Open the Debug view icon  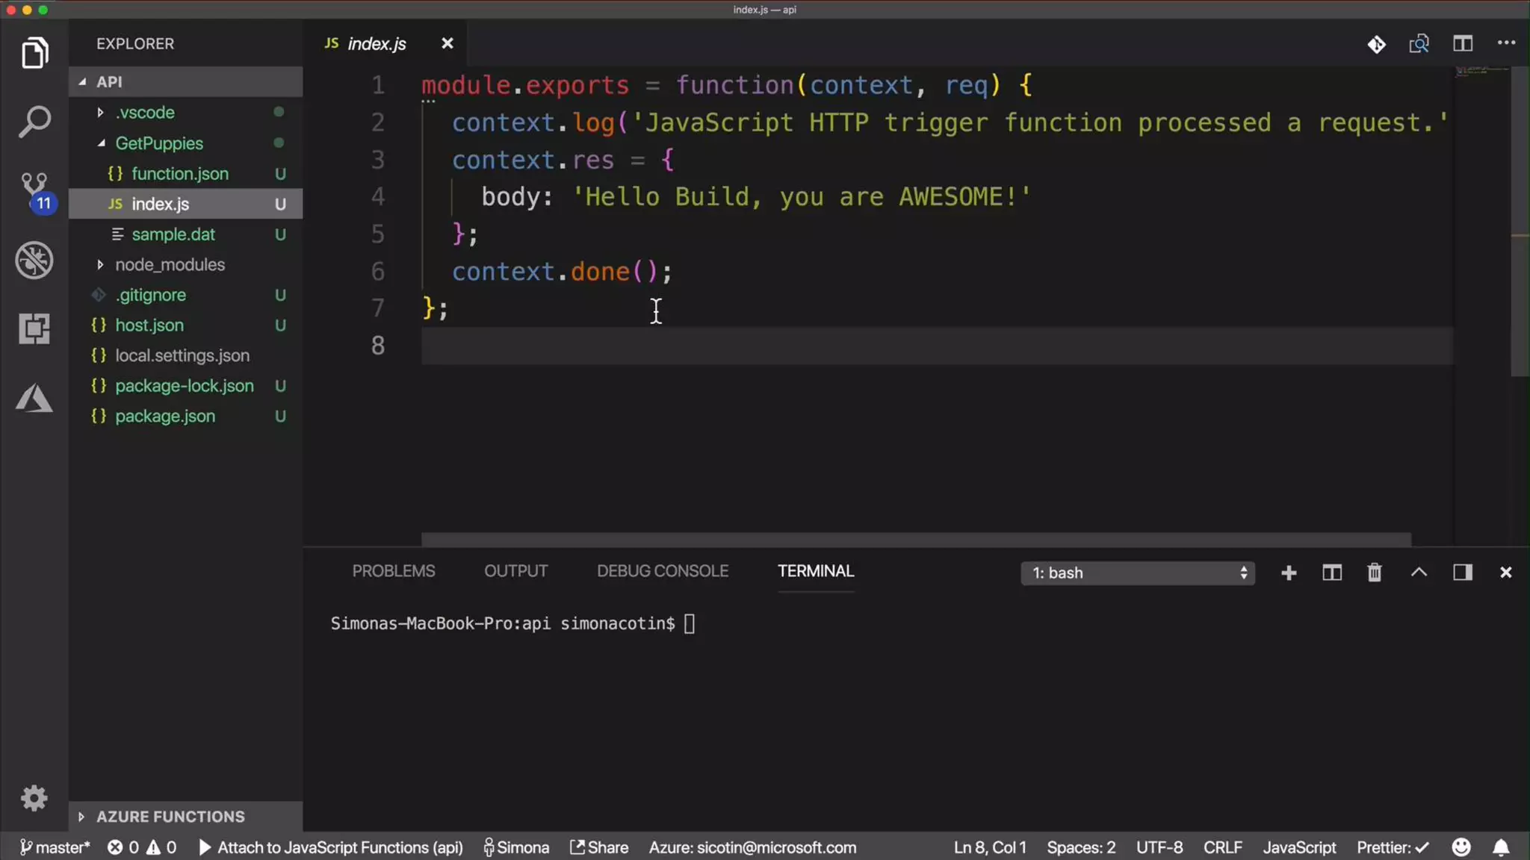[34, 260]
